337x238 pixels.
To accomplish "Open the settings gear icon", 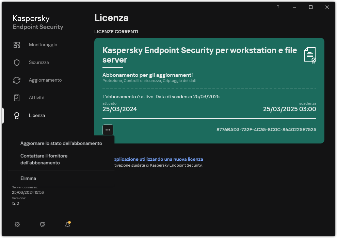I will point(17,224).
